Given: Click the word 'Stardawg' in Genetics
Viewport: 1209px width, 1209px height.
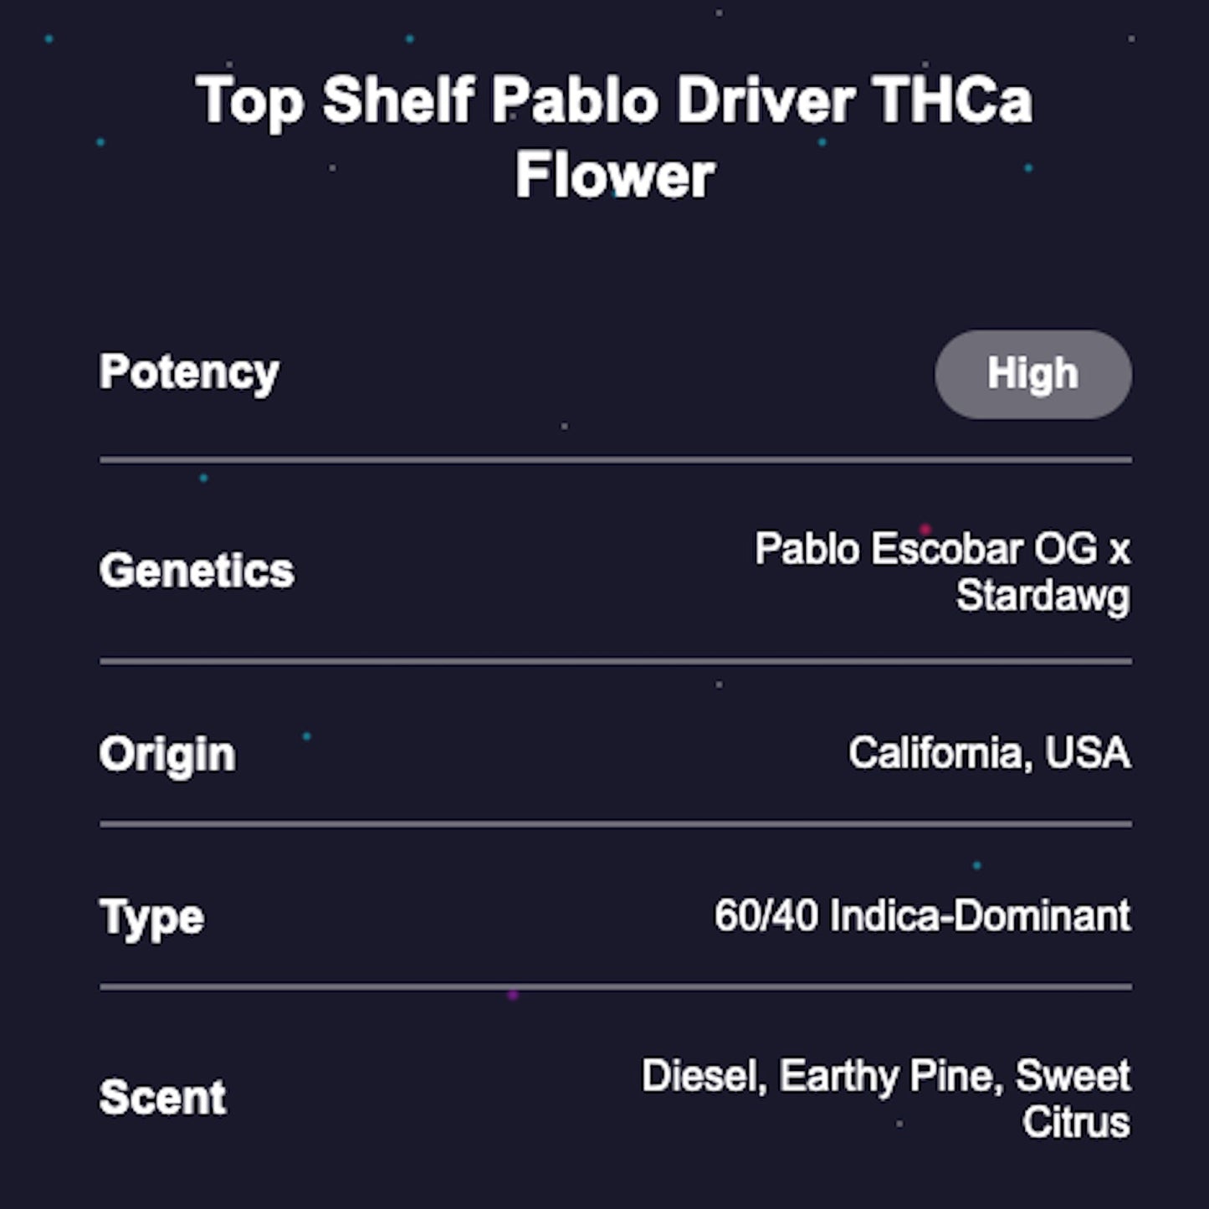Looking at the screenshot, I should 1043,597.
